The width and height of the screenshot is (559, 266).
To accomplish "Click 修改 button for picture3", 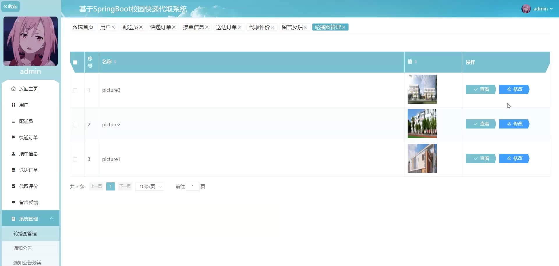I will (514, 89).
